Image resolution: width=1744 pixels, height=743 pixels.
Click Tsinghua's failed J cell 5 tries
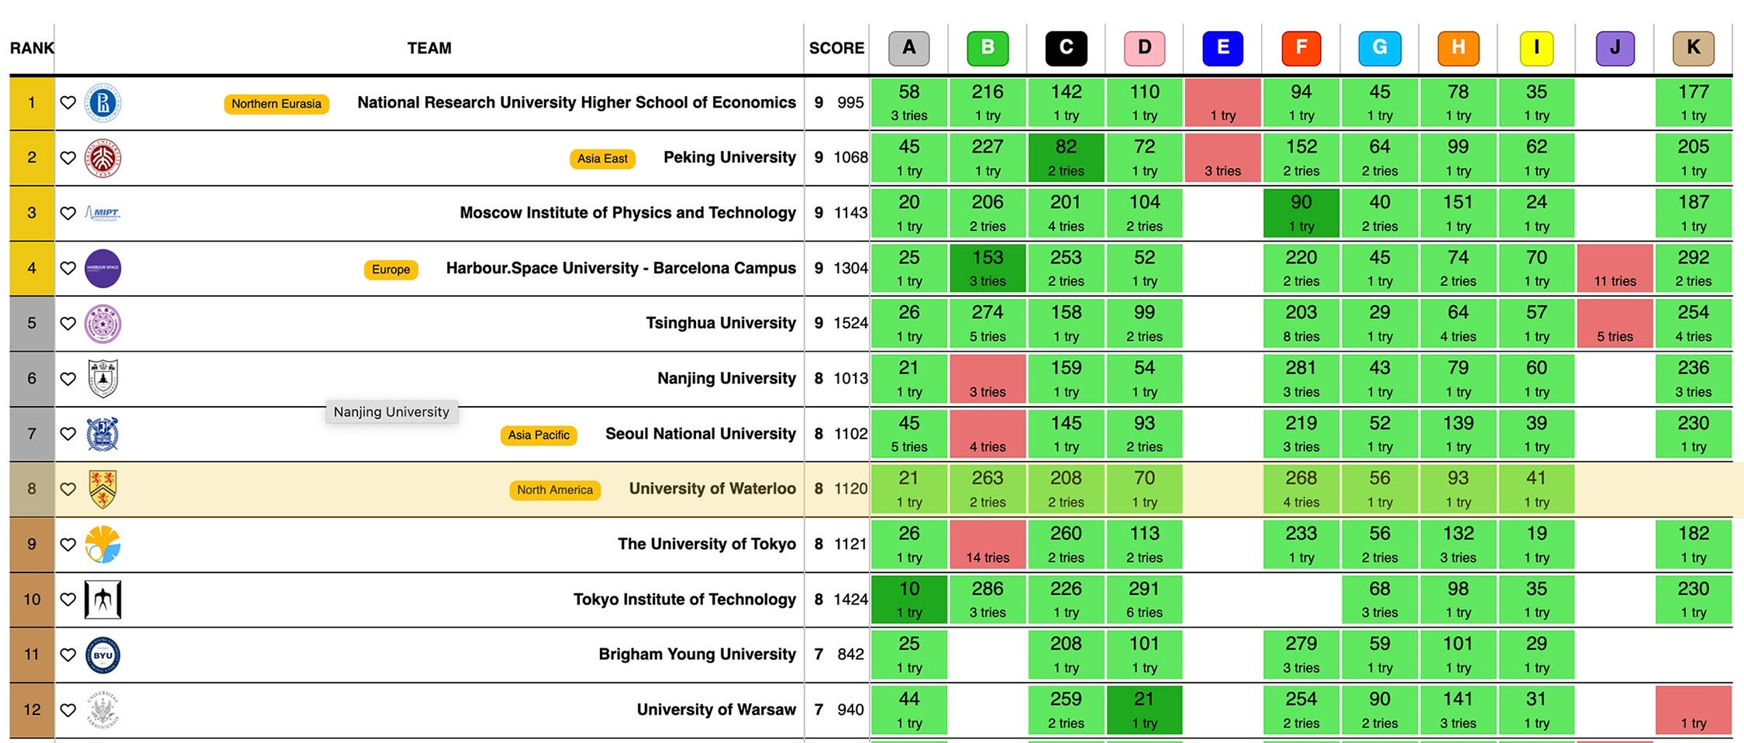click(x=1615, y=323)
